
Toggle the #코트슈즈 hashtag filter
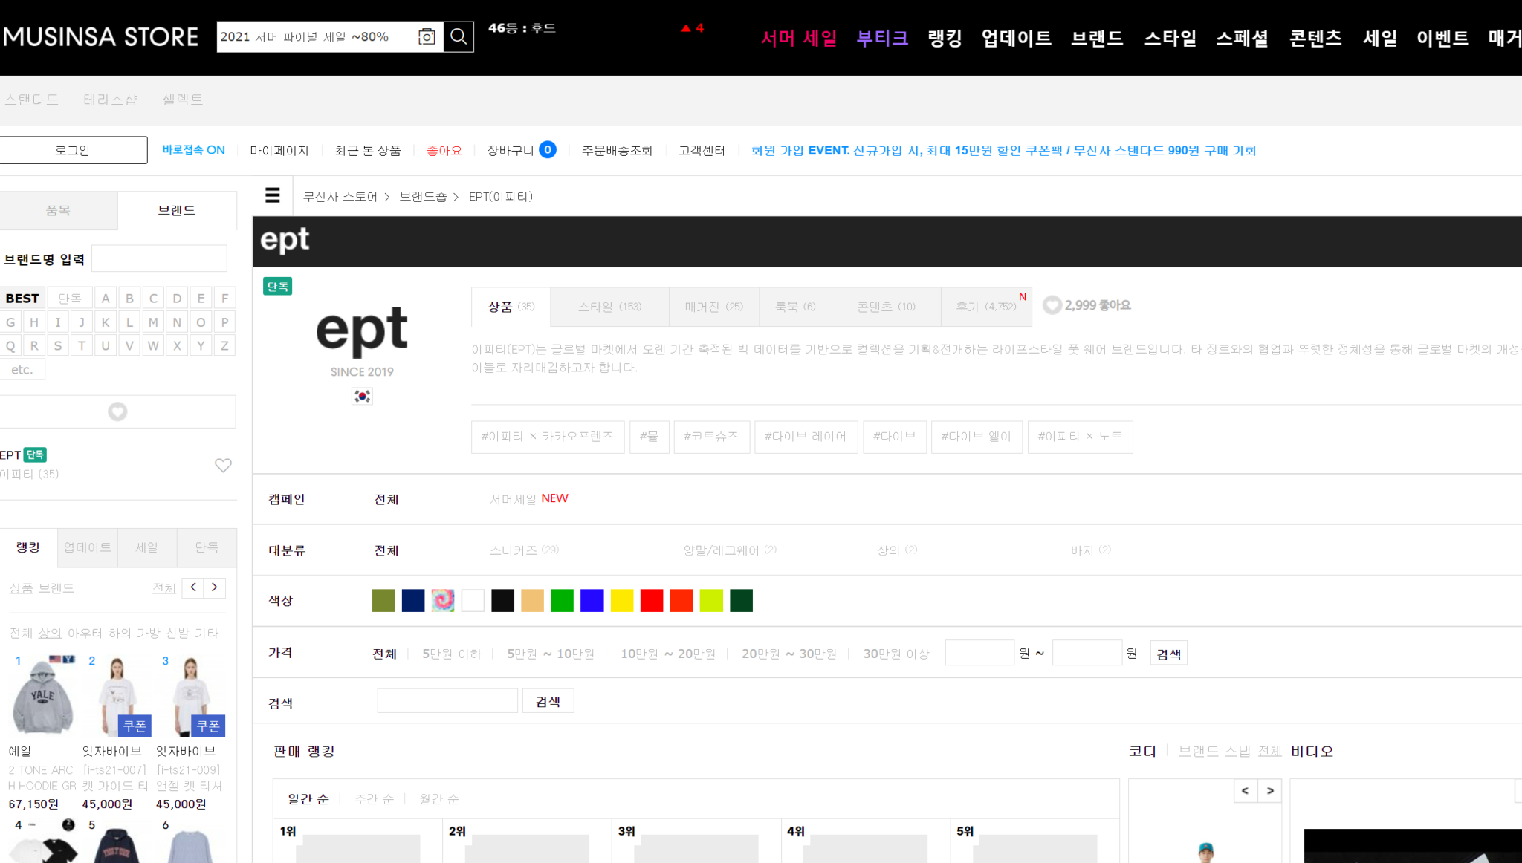click(x=711, y=437)
